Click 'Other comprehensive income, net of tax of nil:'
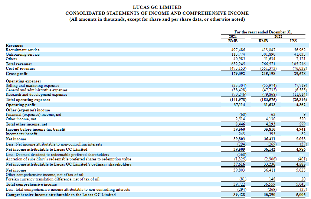Image resolution: width=311 pixels, height=199 pixels. point(45,175)
